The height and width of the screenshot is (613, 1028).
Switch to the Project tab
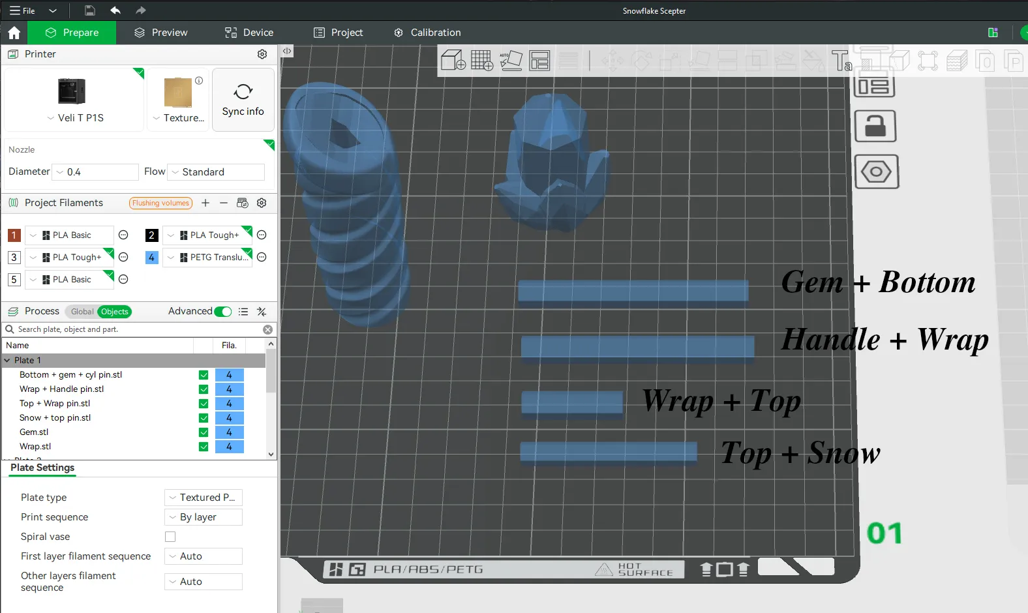click(338, 33)
